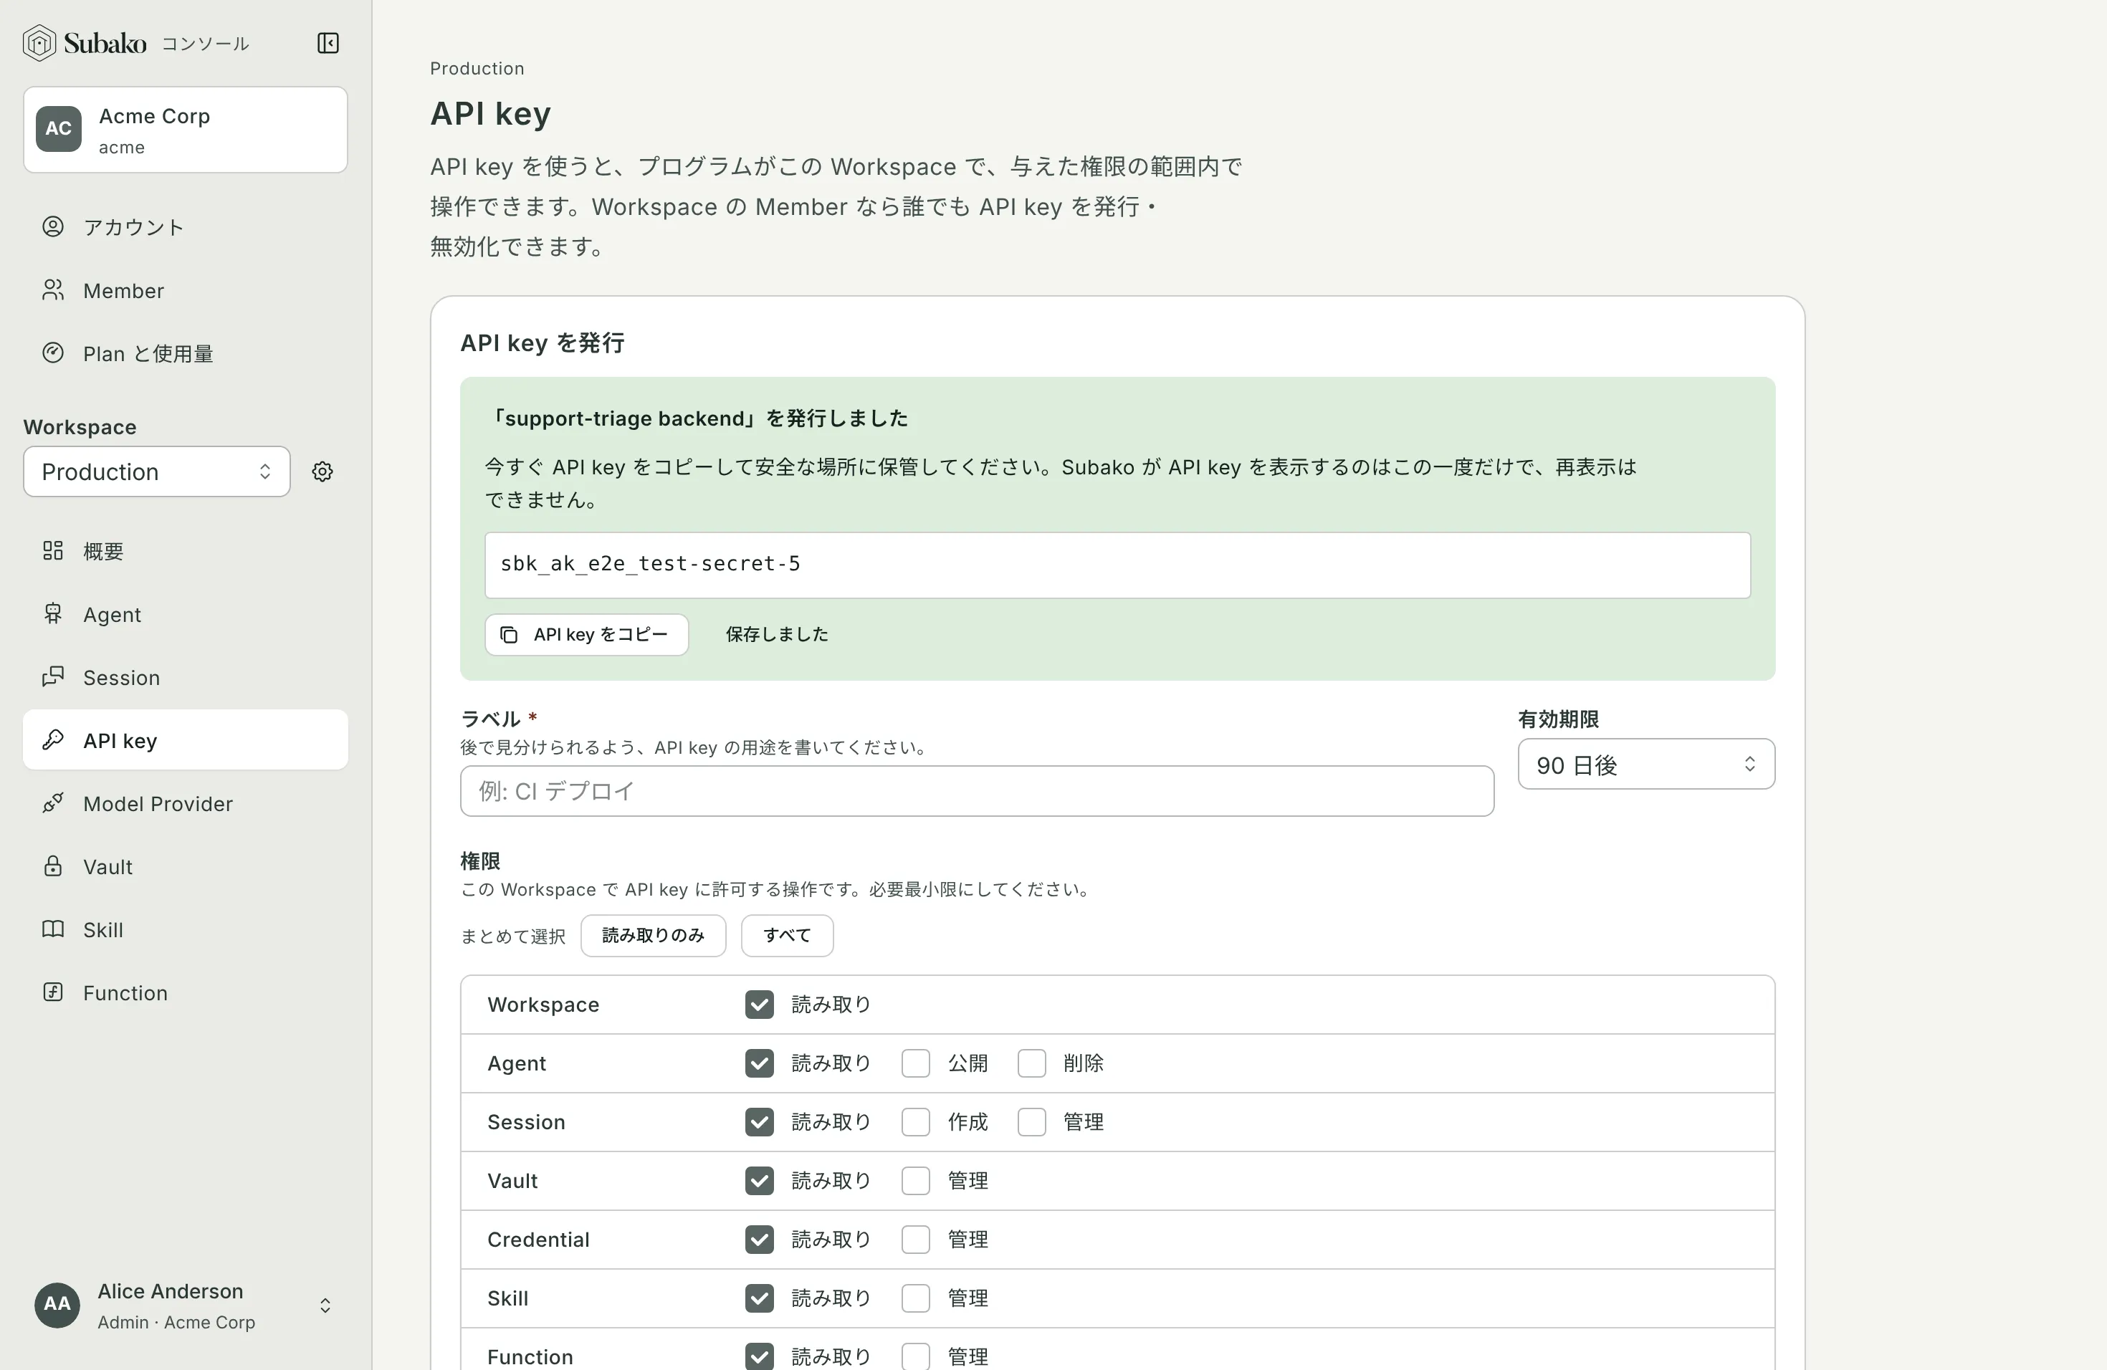Click the Plan と使用量 gauge icon

tap(53, 353)
